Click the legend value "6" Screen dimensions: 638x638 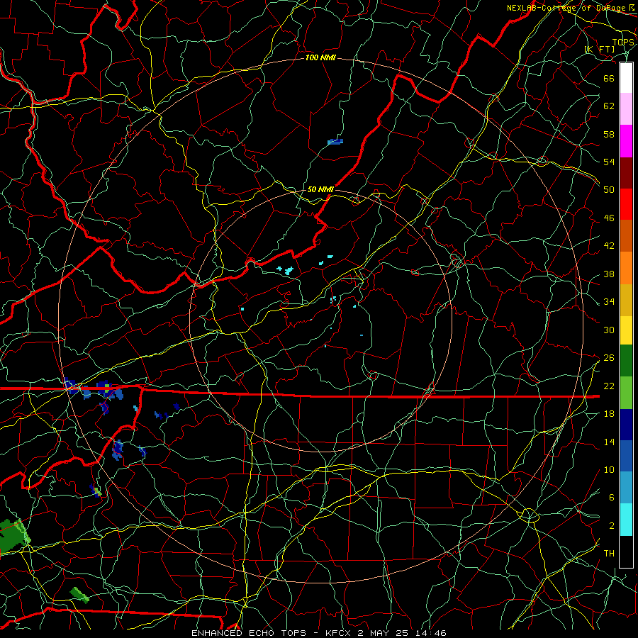coord(611,498)
